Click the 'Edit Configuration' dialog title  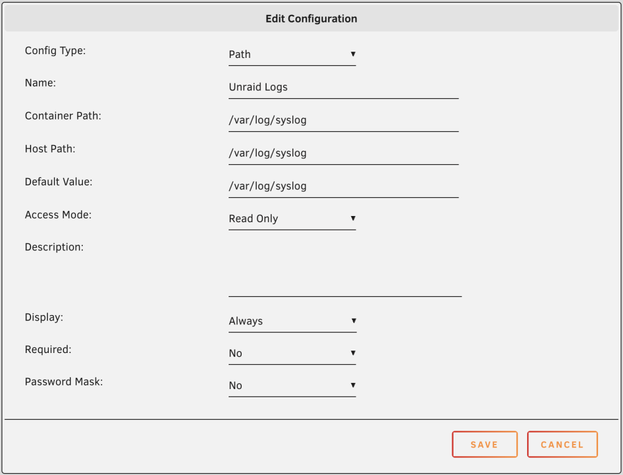[x=311, y=19]
